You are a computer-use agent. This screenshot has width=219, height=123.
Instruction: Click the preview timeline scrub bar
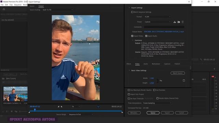(x=76, y=111)
